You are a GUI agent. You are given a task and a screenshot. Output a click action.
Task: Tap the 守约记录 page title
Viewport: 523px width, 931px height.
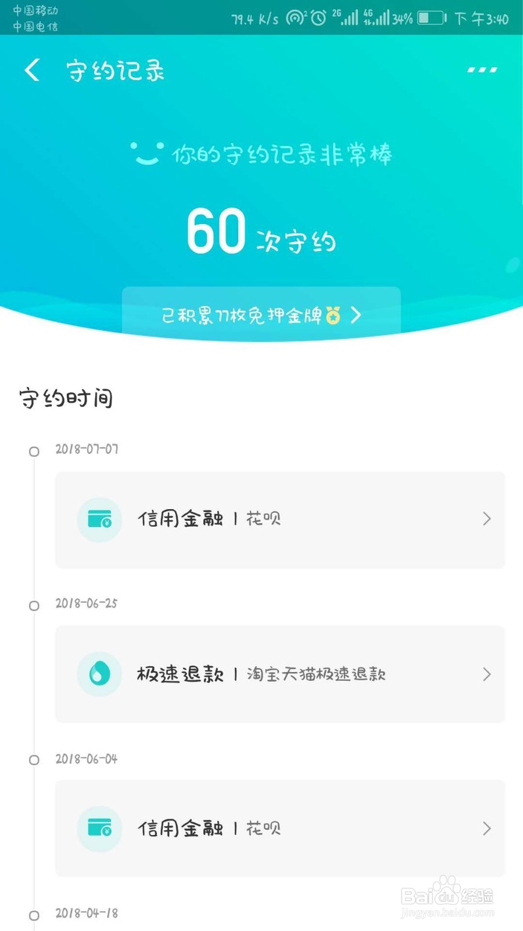pyautogui.click(x=115, y=70)
